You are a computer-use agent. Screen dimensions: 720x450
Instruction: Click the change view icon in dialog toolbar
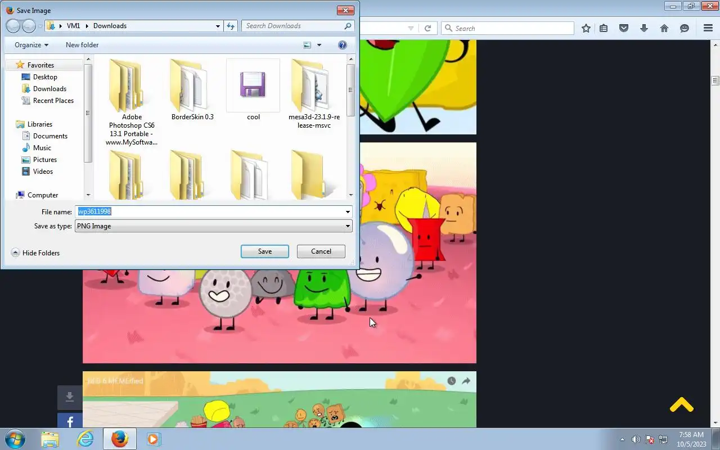pyautogui.click(x=307, y=45)
